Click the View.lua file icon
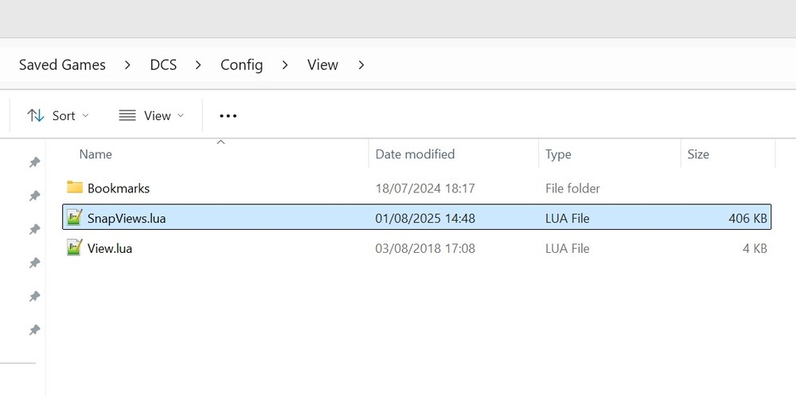 (75, 248)
